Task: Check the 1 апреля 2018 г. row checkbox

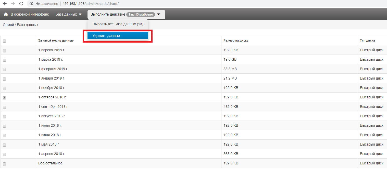Action: pyautogui.click(x=4, y=154)
